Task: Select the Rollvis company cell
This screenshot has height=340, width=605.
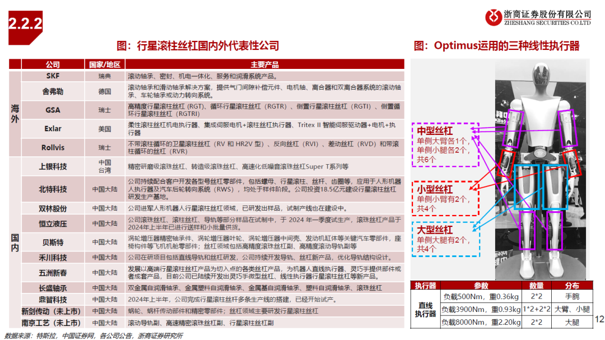Action: [x=53, y=147]
